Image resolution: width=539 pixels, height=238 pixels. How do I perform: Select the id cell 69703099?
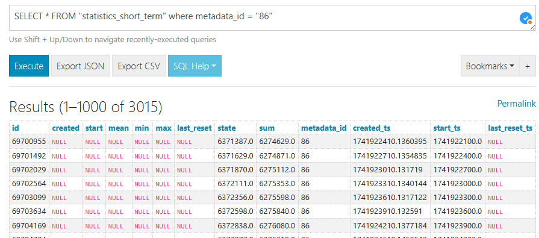pos(29,198)
